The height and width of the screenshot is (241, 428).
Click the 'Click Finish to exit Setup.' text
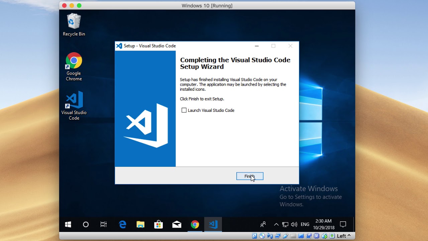[202, 99]
